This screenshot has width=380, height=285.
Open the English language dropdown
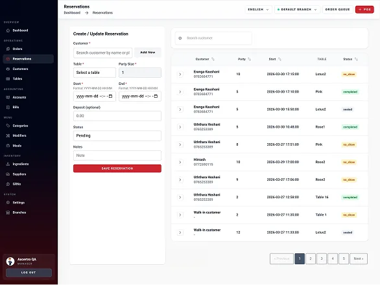[258, 10]
